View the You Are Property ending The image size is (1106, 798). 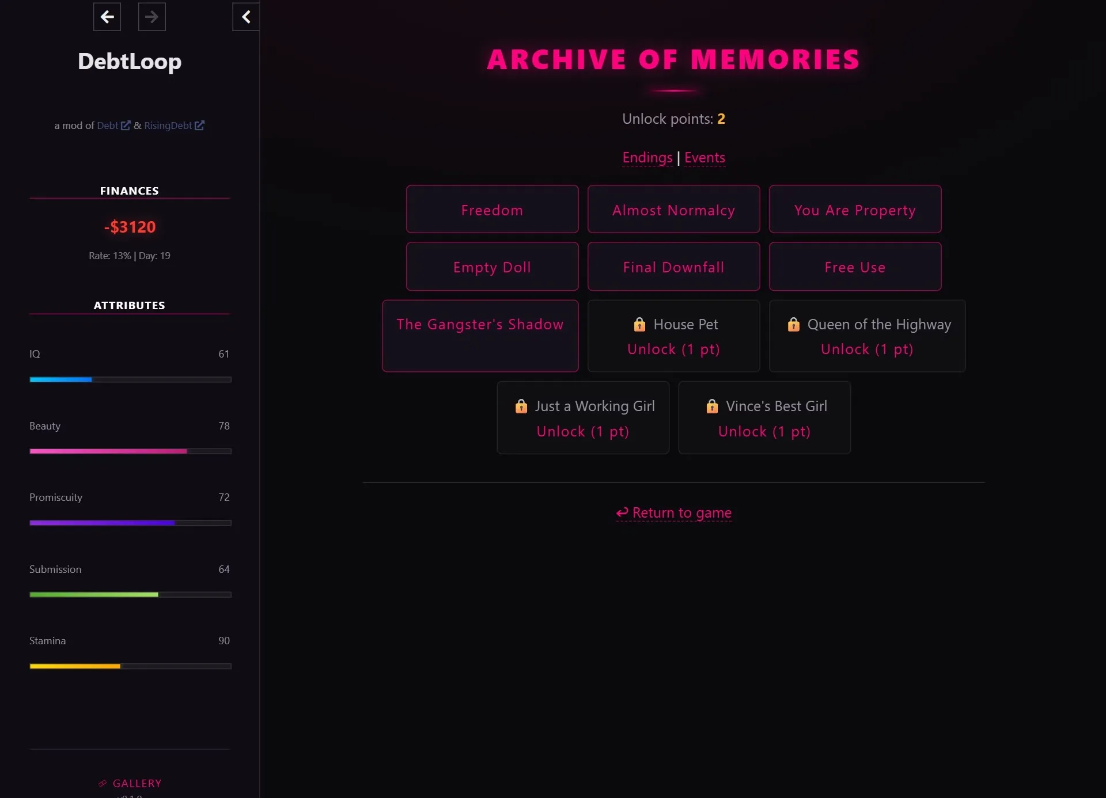[855, 210]
